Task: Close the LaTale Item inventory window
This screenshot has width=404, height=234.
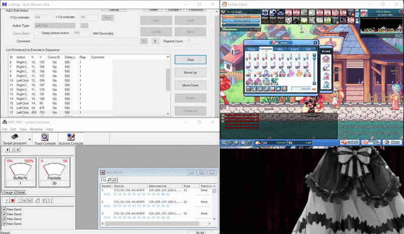Action: tap(315, 43)
